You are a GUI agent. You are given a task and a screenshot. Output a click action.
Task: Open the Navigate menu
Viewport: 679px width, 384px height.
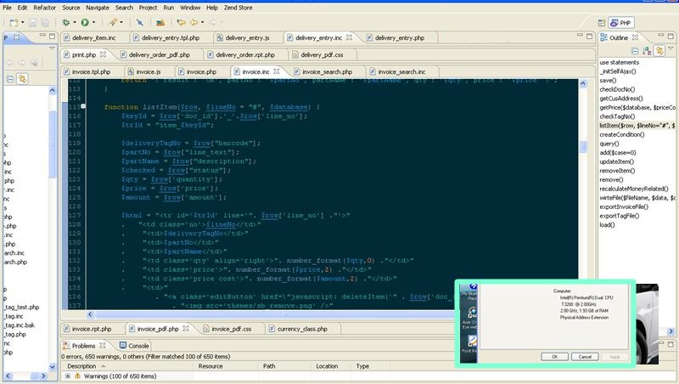tap(98, 8)
